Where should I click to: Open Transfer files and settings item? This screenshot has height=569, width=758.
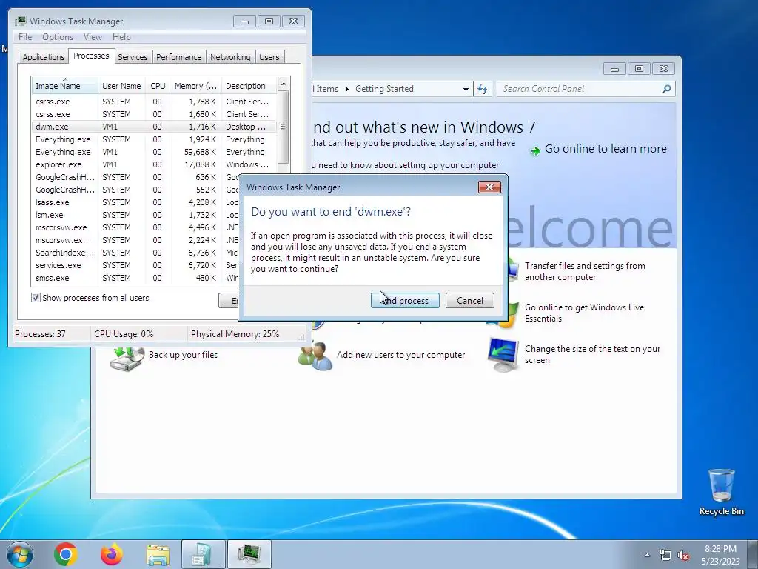[585, 271]
